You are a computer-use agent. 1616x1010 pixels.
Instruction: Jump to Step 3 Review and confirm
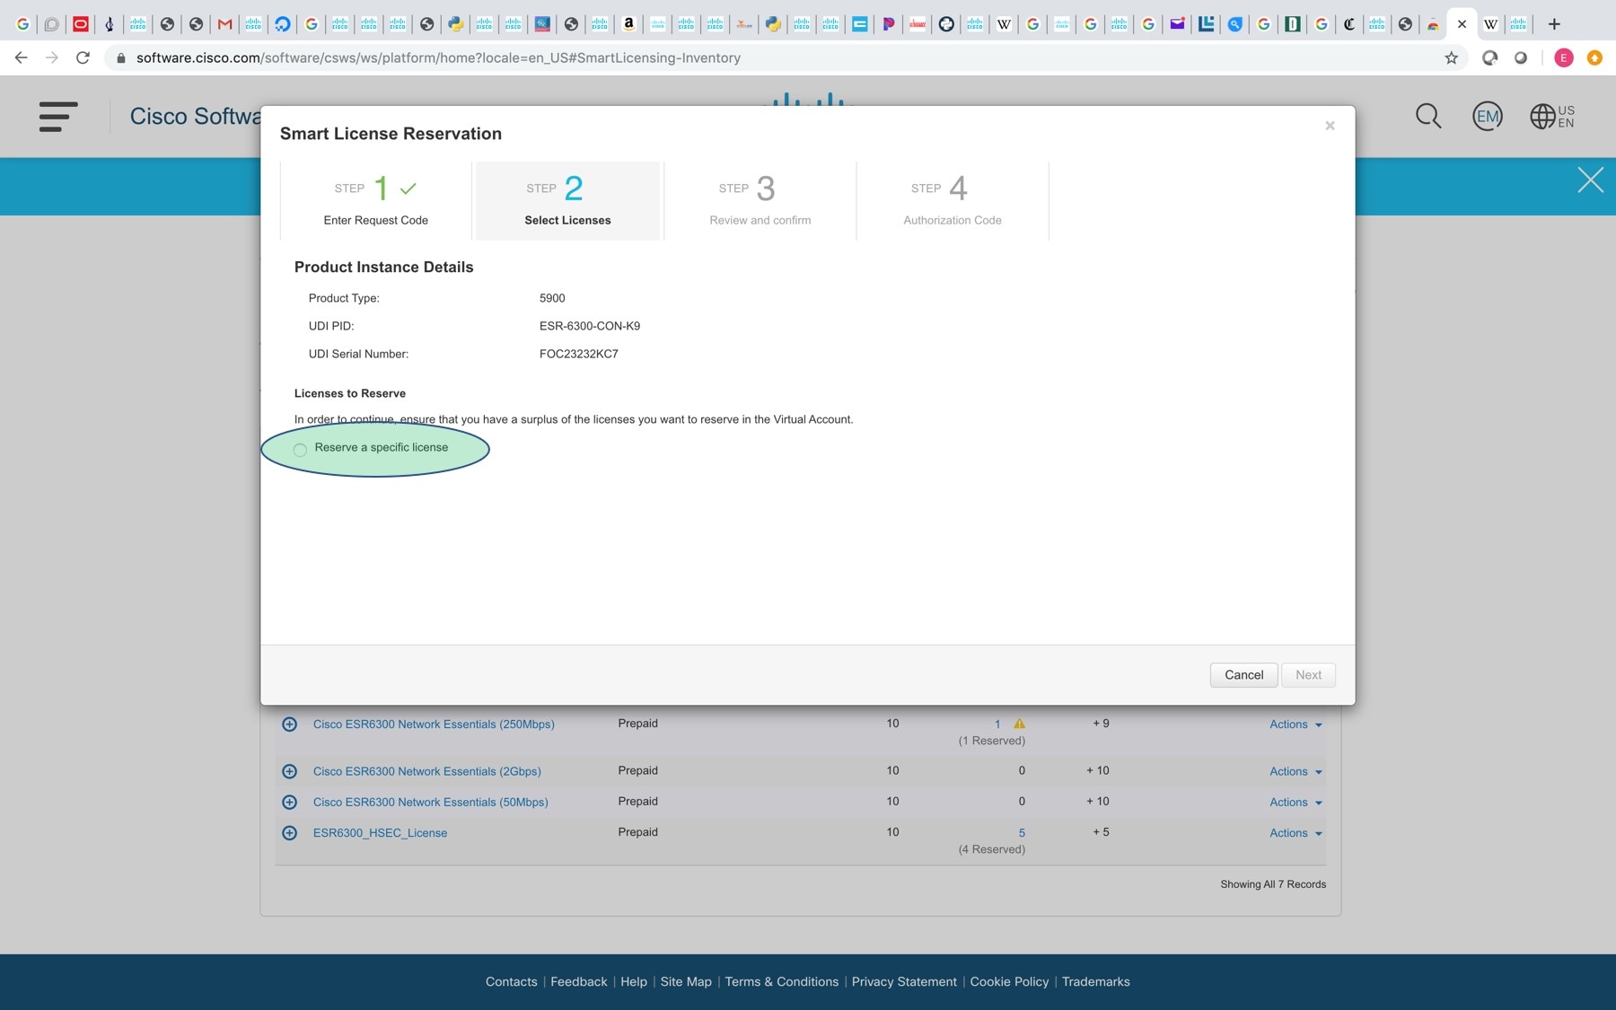pyautogui.click(x=760, y=201)
